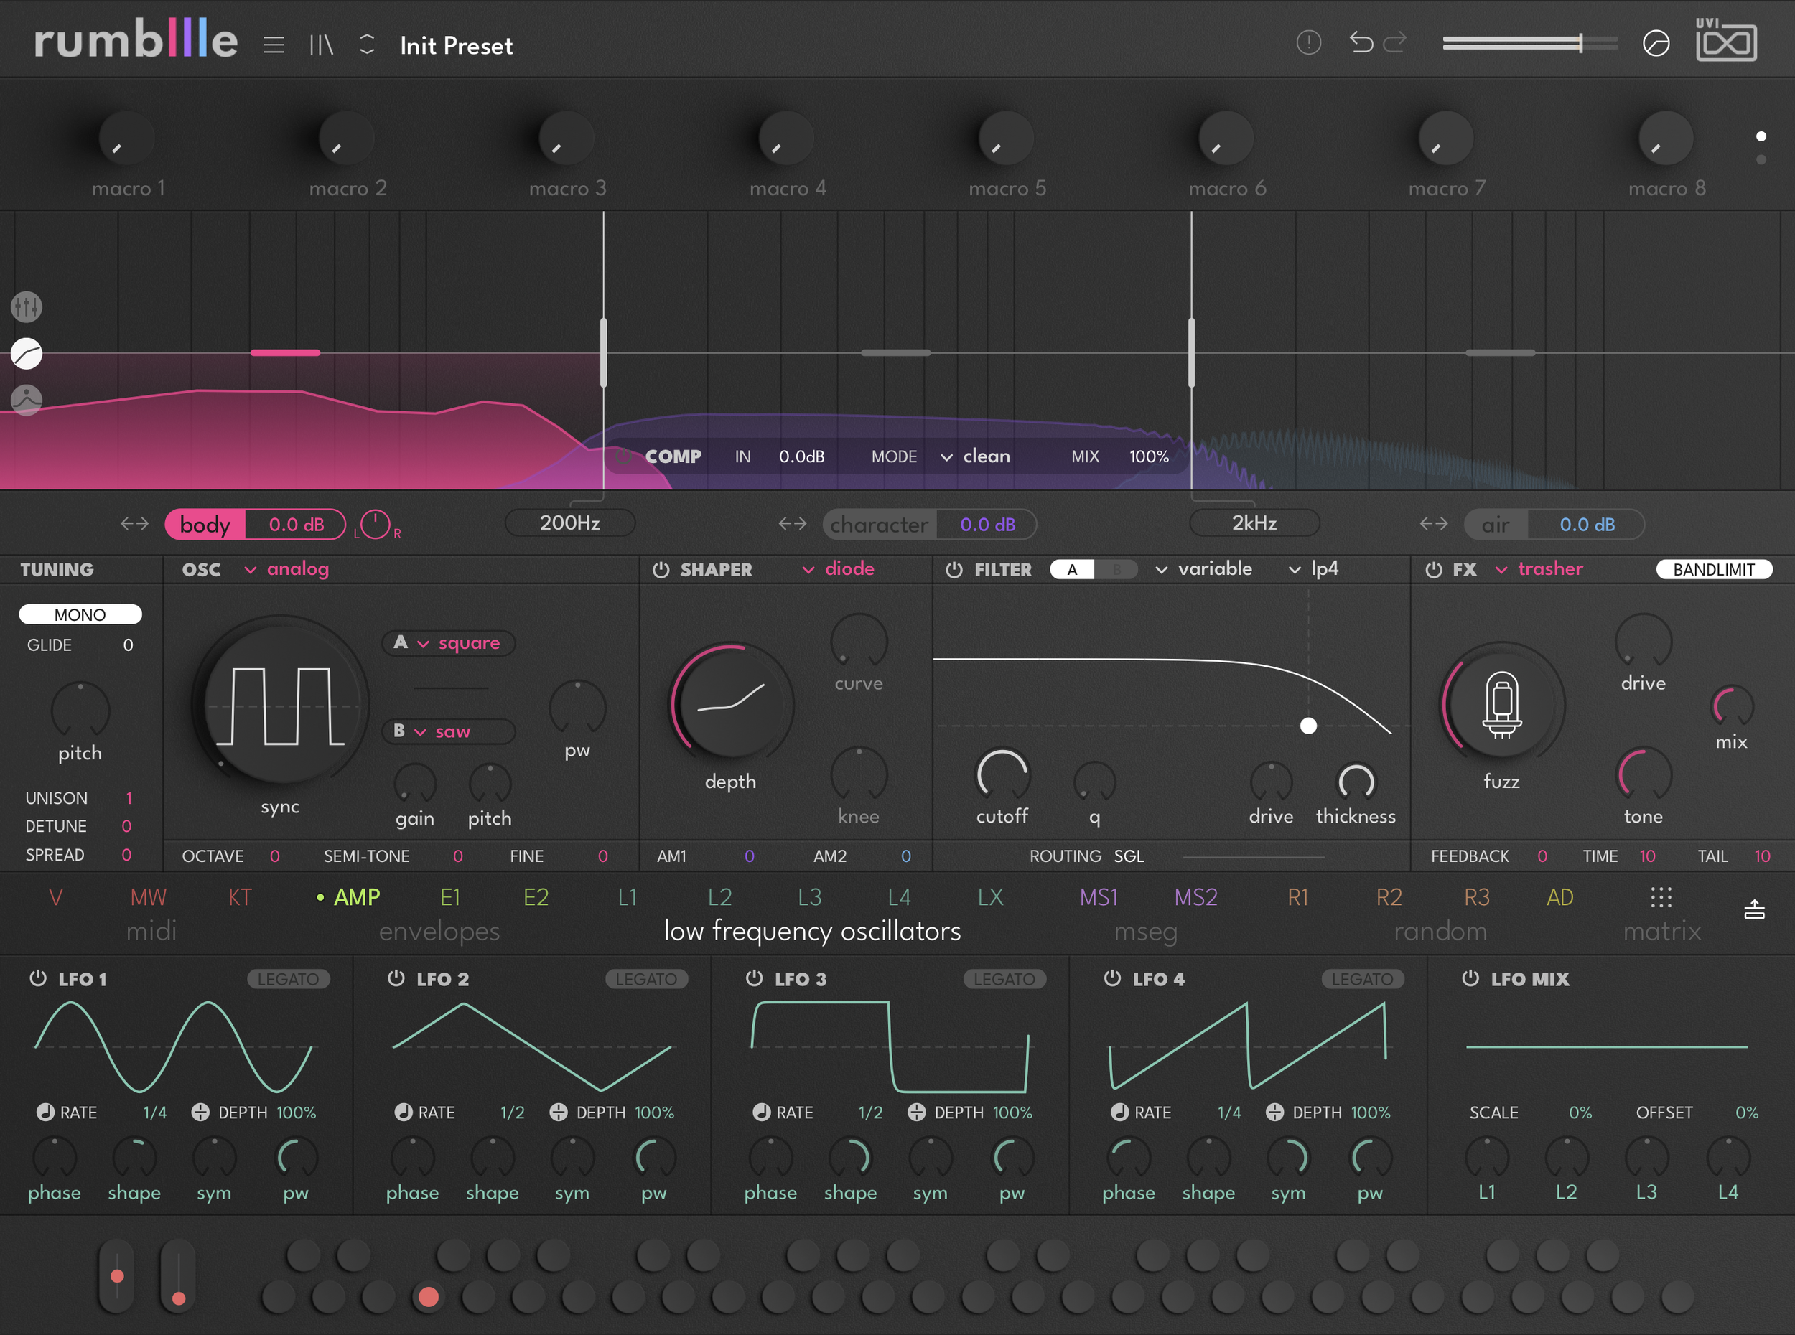The height and width of the screenshot is (1335, 1795).
Task: Click the BANDLIMIT button
Action: (x=1714, y=570)
